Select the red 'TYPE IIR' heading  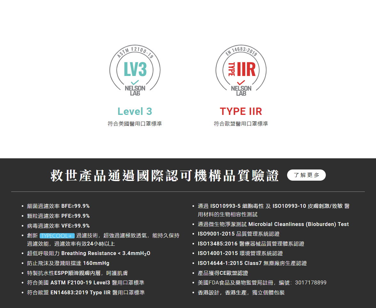tap(241, 111)
